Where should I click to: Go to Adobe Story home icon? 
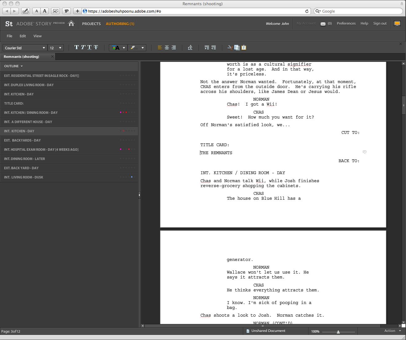tap(71, 24)
